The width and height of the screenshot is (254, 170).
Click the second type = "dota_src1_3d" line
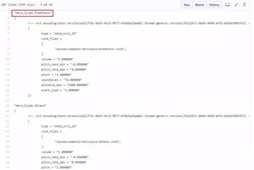pos(59,126)
